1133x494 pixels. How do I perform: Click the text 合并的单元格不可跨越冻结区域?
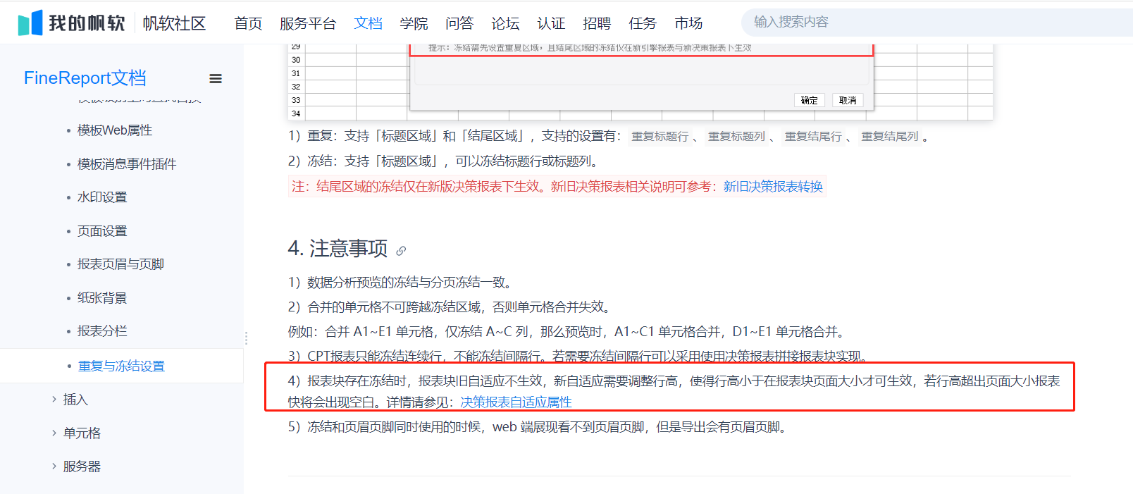click(x=395, y=307)
